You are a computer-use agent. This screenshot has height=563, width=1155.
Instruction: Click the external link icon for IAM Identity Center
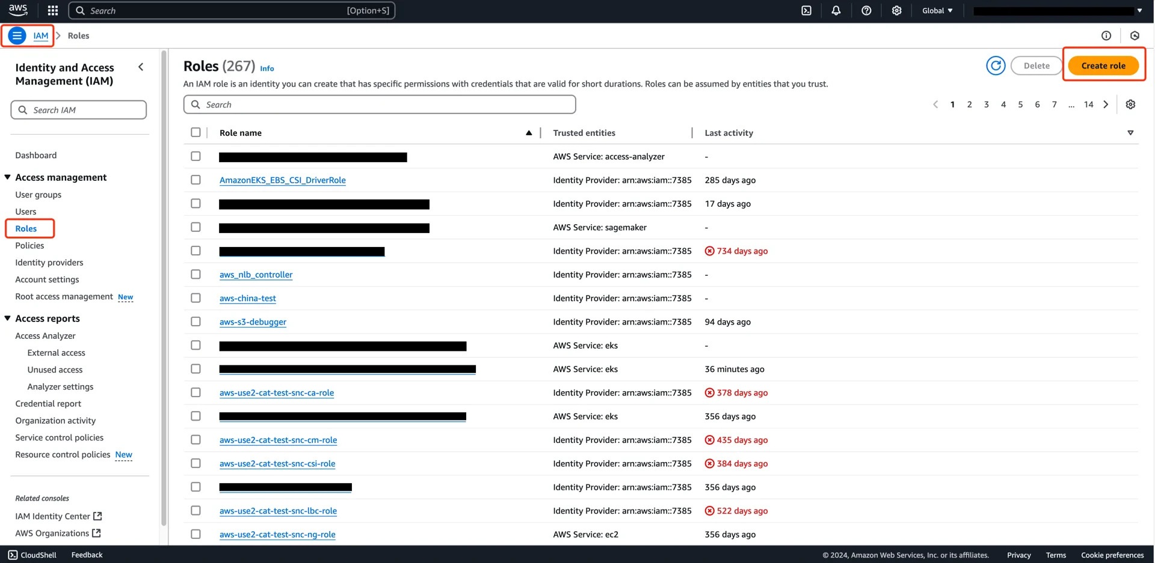(x=97, y=516)
